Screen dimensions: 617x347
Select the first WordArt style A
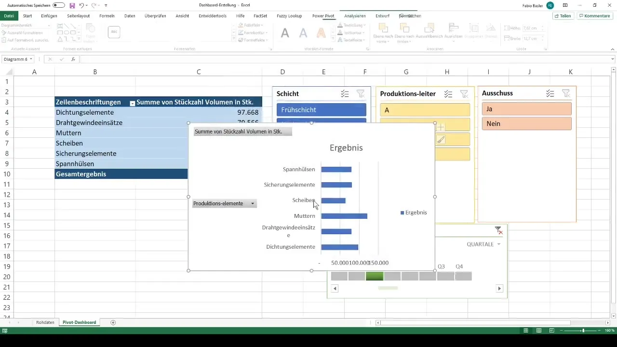285,33
